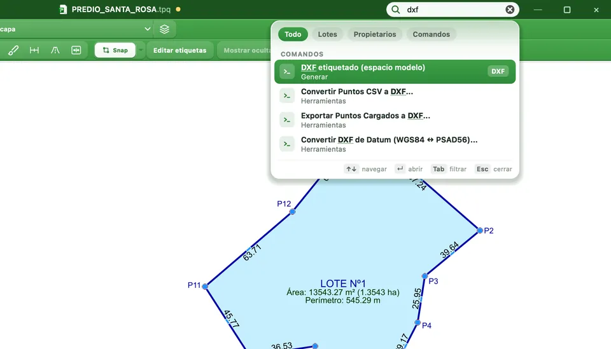Viewport: 611px width, 349px height.
Task: Click the Área 13543.27 m² text
Action: click(x=343, y=292)
